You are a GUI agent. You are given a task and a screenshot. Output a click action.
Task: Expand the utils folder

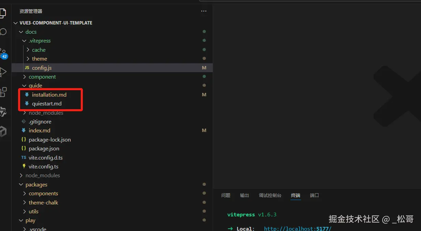25,211
